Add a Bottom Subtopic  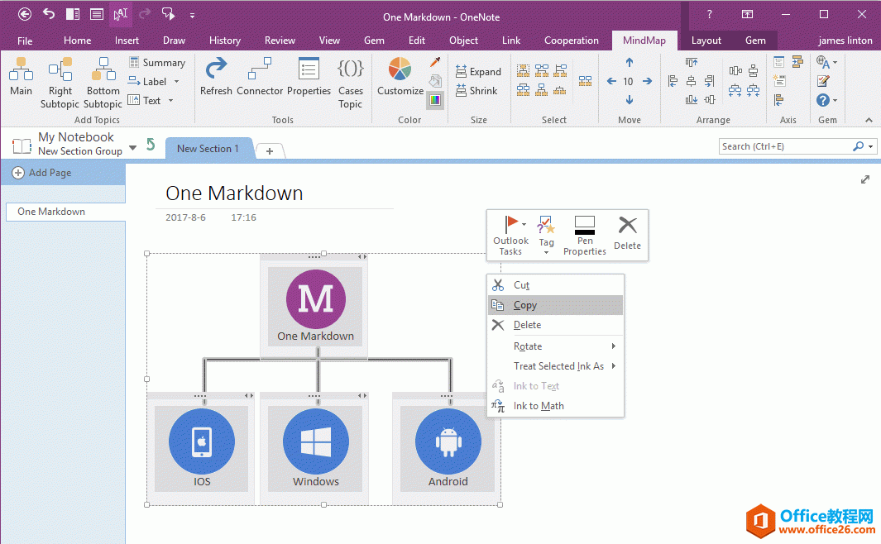click(x=103, y=81)
